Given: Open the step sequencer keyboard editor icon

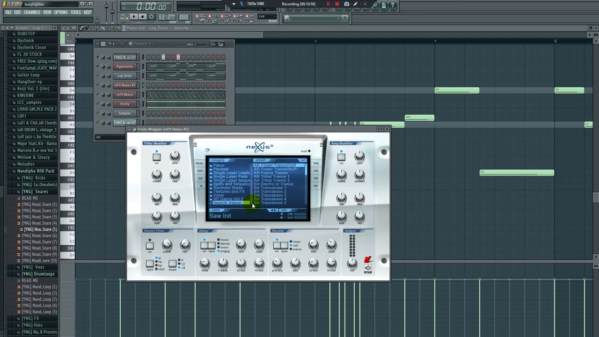Looking at the screenshot, I should [x=221, y=44].
